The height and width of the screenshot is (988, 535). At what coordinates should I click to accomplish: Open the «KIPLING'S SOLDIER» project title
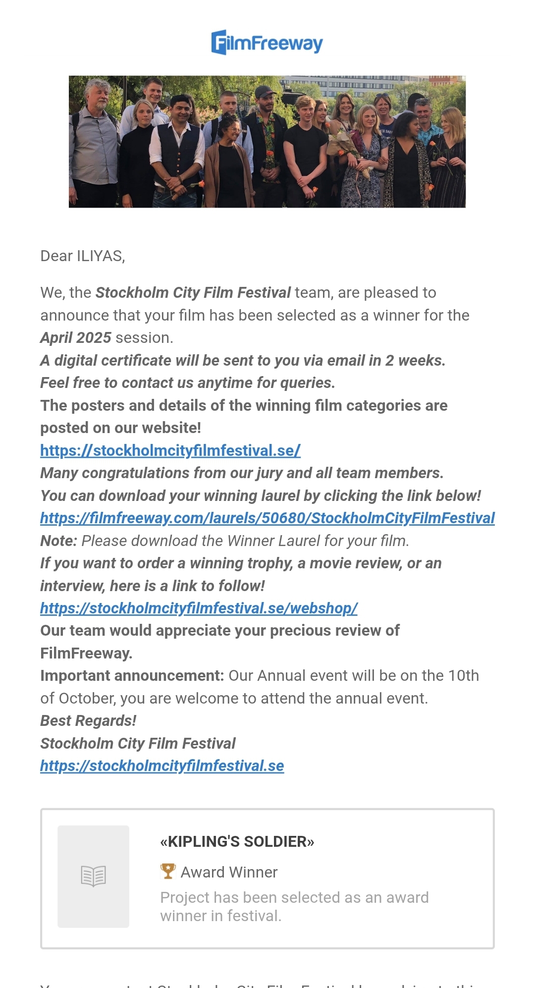tap(237, 841)
